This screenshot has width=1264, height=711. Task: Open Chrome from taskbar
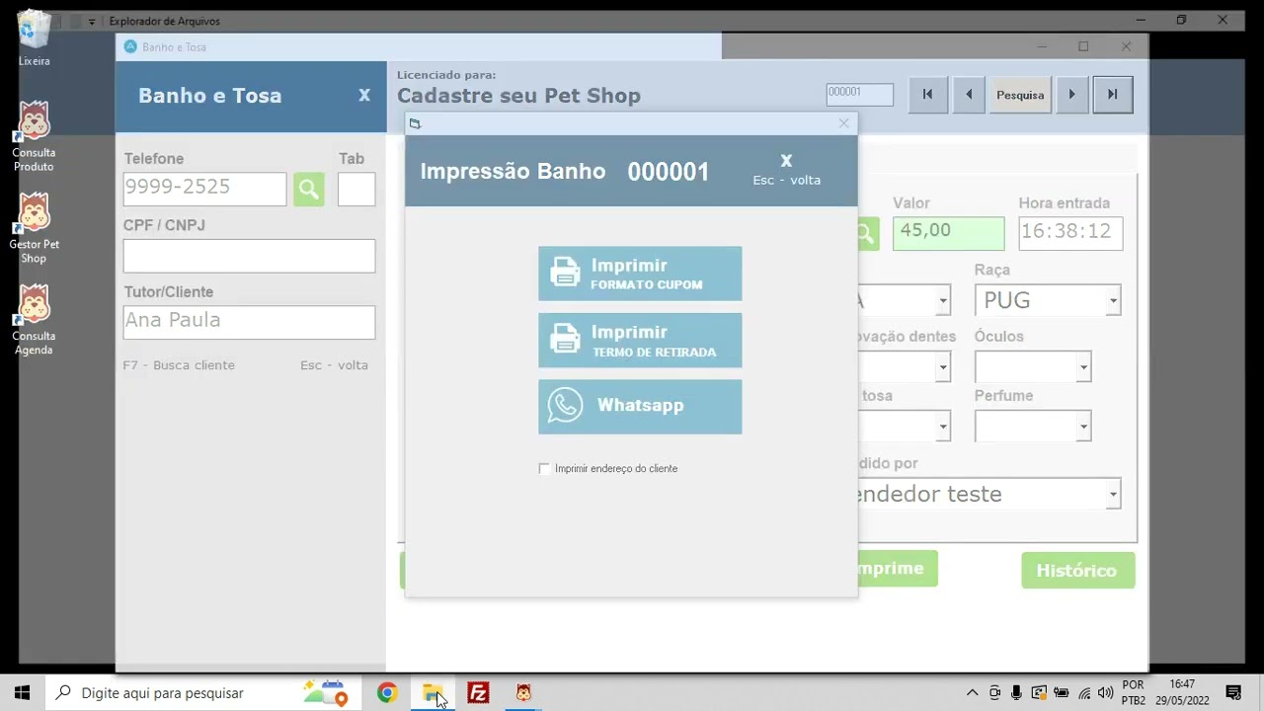(x=387, y=693)
